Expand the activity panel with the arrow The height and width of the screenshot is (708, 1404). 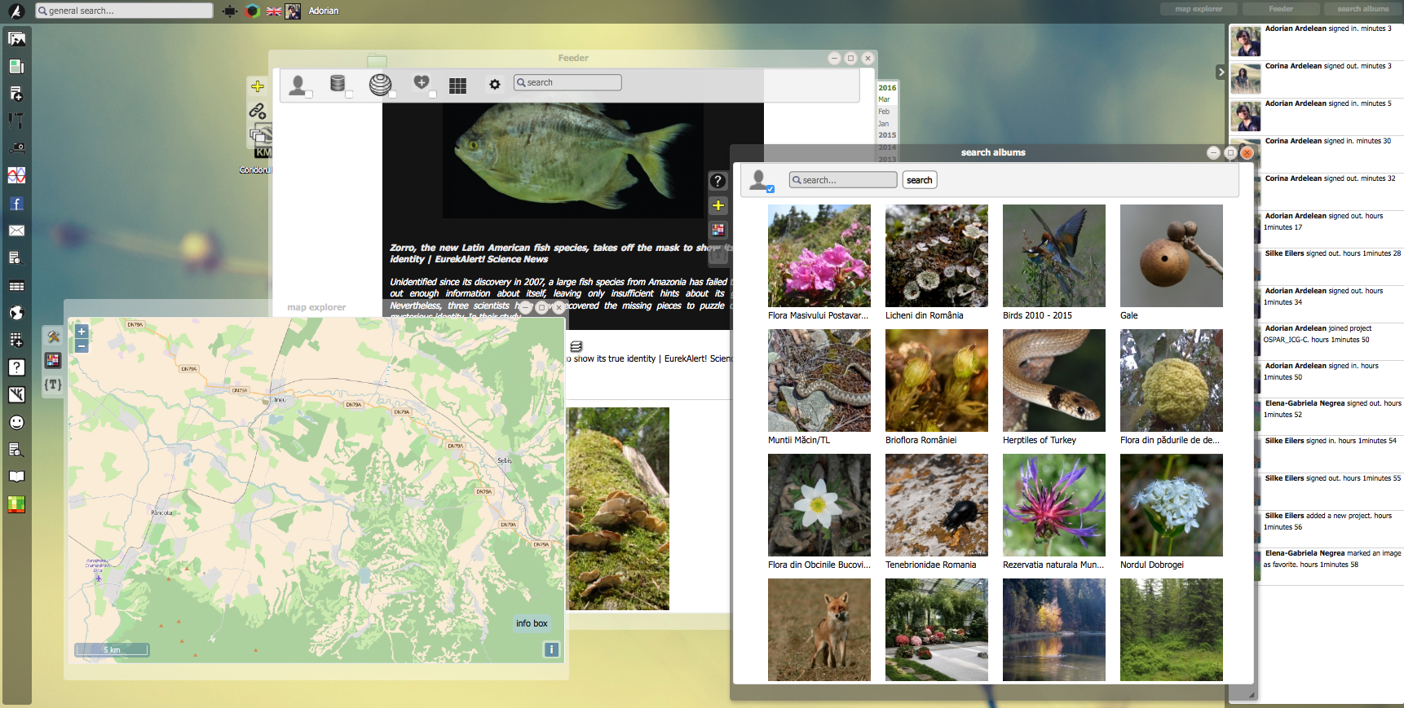click(1221, 72)
